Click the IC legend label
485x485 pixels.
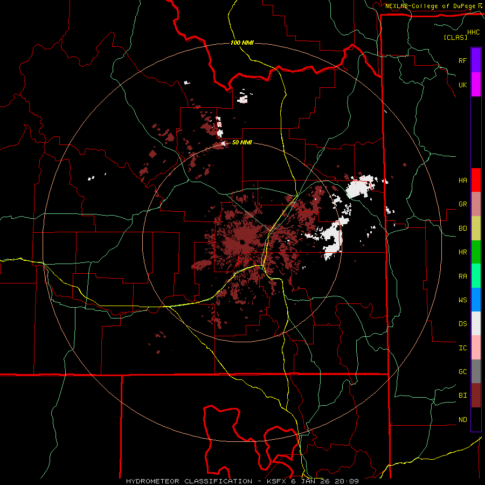click(x=462, y=348)
